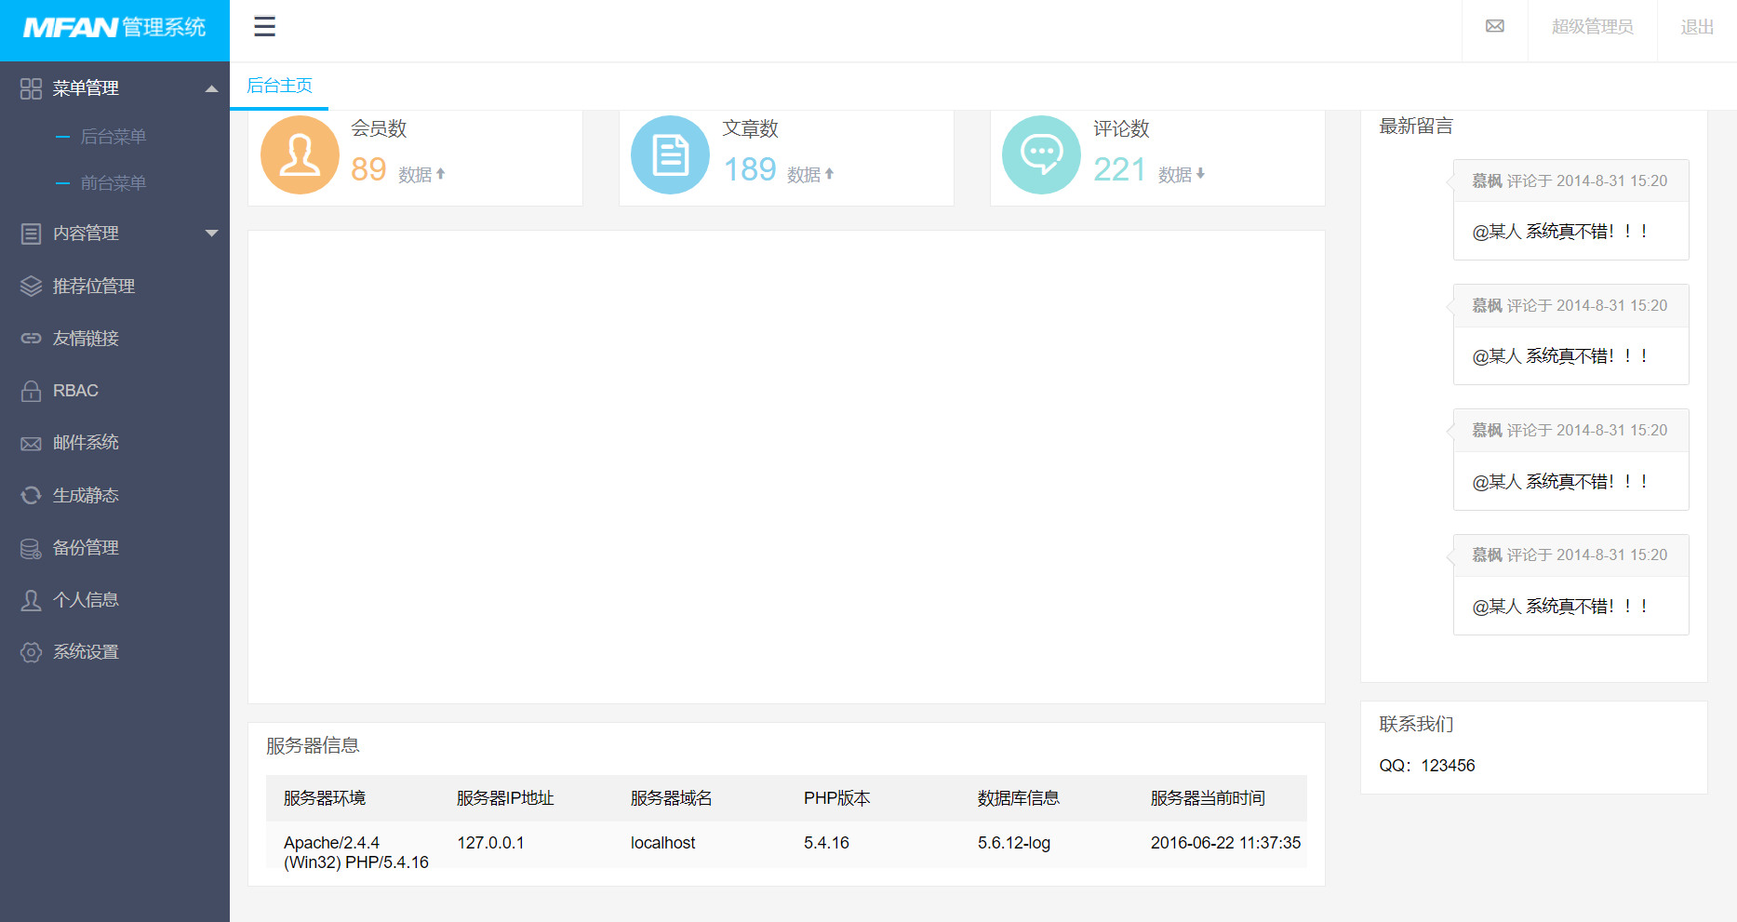
Task: Click the RBAC lock icon
Action: coord(31,391)
